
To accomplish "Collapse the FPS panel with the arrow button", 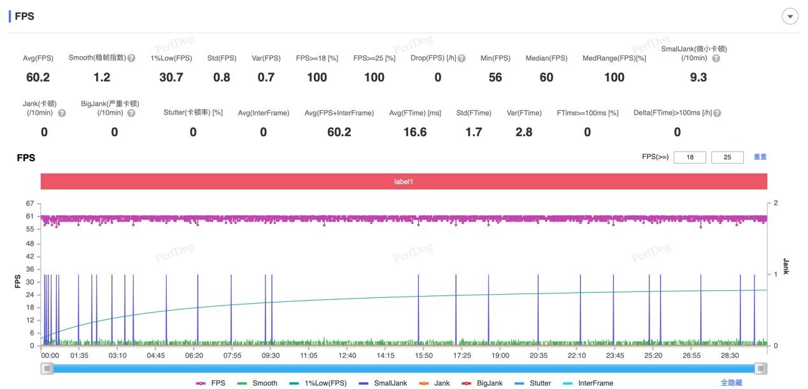I will [x=790, y=17].
